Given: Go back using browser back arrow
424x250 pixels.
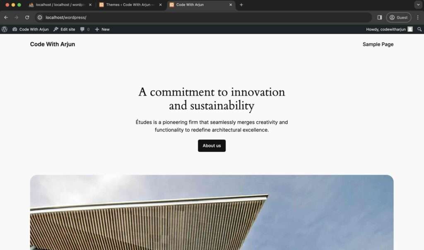Looking at the screenshot, I should 6,17.
